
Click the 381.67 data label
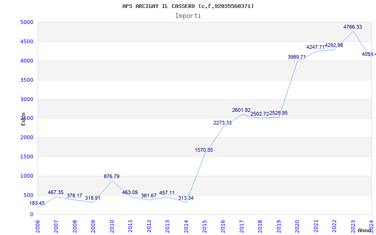[x=149, y=196]
